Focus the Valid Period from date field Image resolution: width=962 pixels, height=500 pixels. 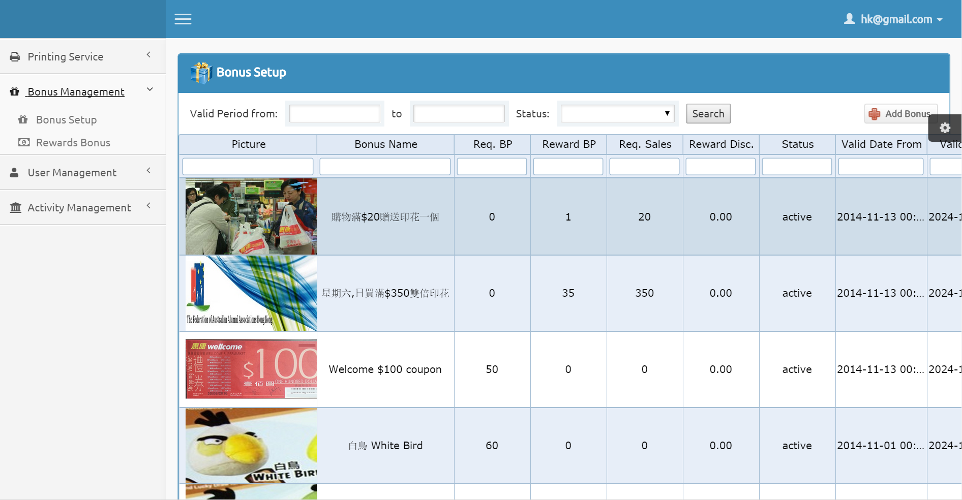pyautogui.click(x=335, y=113)
